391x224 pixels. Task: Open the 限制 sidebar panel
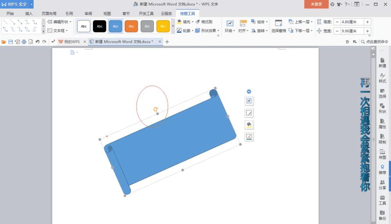(382, 139)
